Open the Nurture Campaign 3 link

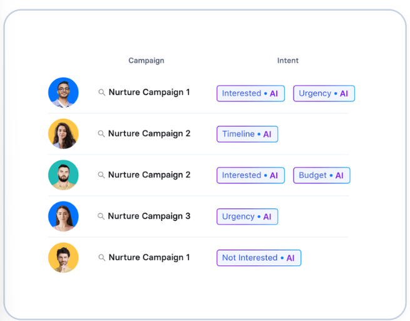point(149,217)
